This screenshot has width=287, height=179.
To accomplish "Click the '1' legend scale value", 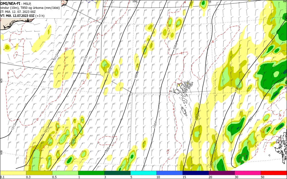I will coord(79,177).
